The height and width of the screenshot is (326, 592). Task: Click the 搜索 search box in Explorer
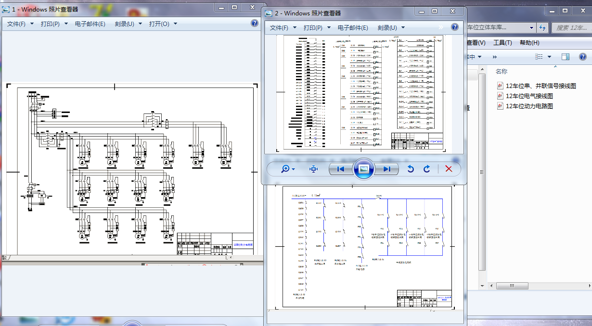[570, 28]
